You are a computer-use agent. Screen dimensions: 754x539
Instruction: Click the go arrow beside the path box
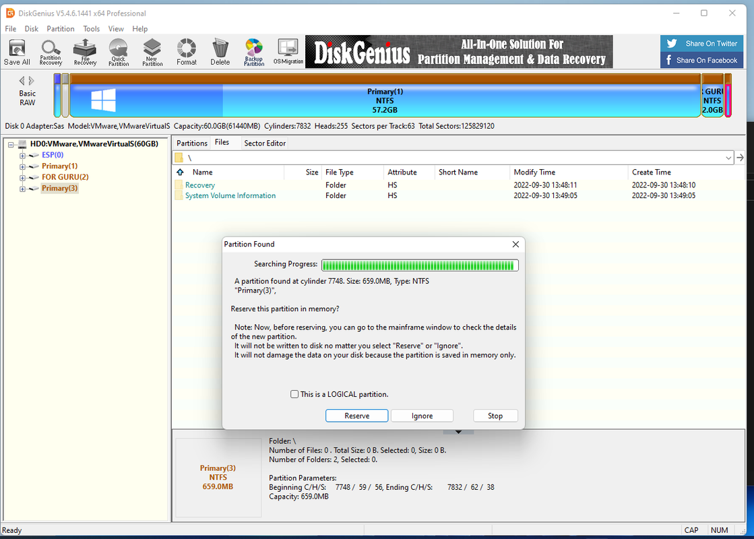(x=740, y=157)
